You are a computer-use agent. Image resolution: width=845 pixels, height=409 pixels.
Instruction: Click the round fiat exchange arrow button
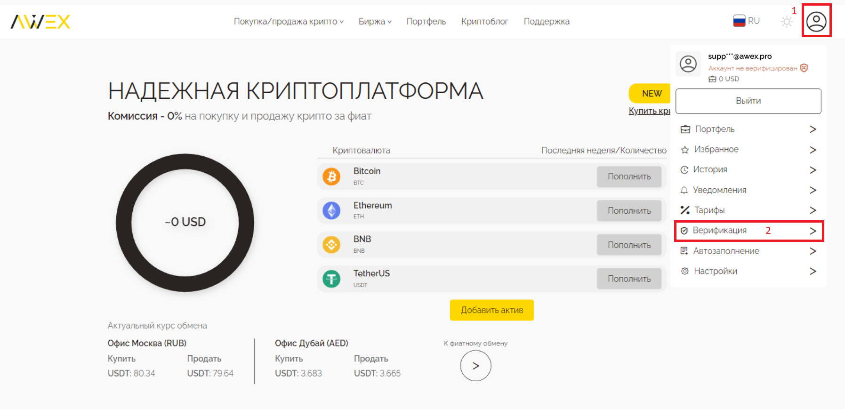pyautogui.click(x=475, y=366)
